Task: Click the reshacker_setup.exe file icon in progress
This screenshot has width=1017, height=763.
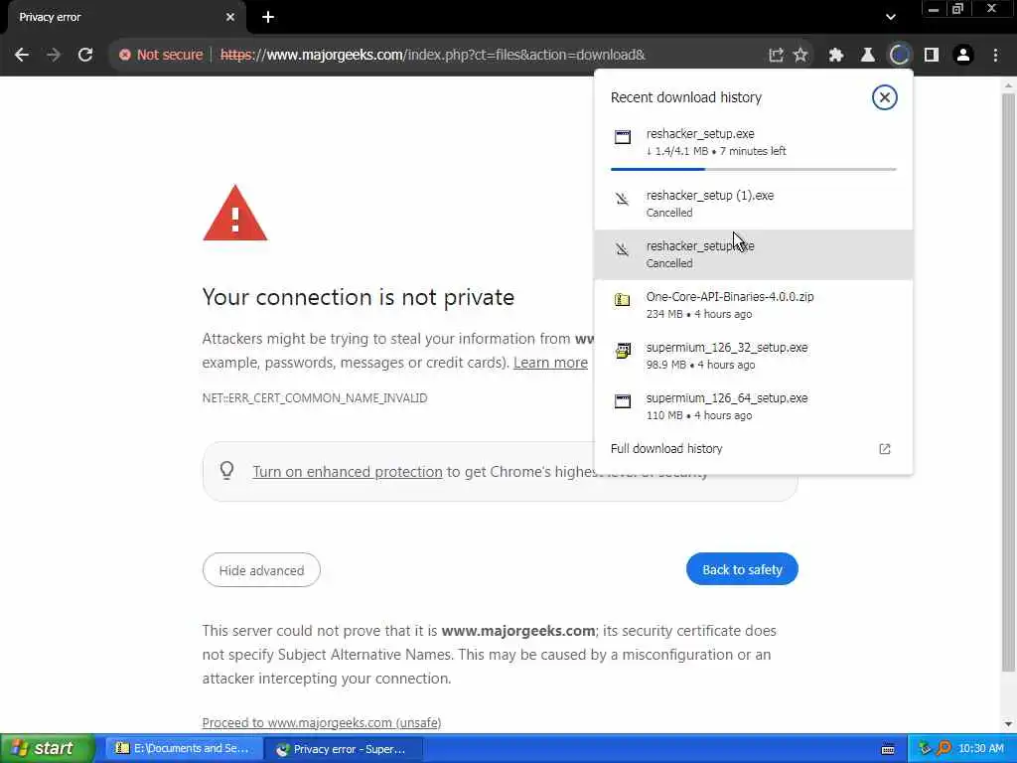Action: click(623, 137)
